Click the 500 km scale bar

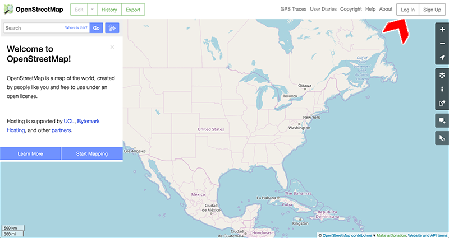pos(13,228)
